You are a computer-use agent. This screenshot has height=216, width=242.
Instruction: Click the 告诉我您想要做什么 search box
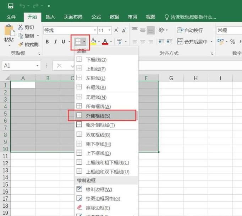click(x=190, y=17)
